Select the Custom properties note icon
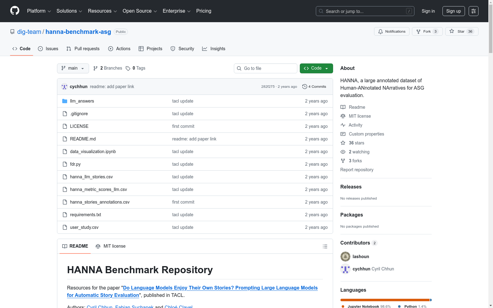This screenshot has height=308, width=493. [343, 134]
